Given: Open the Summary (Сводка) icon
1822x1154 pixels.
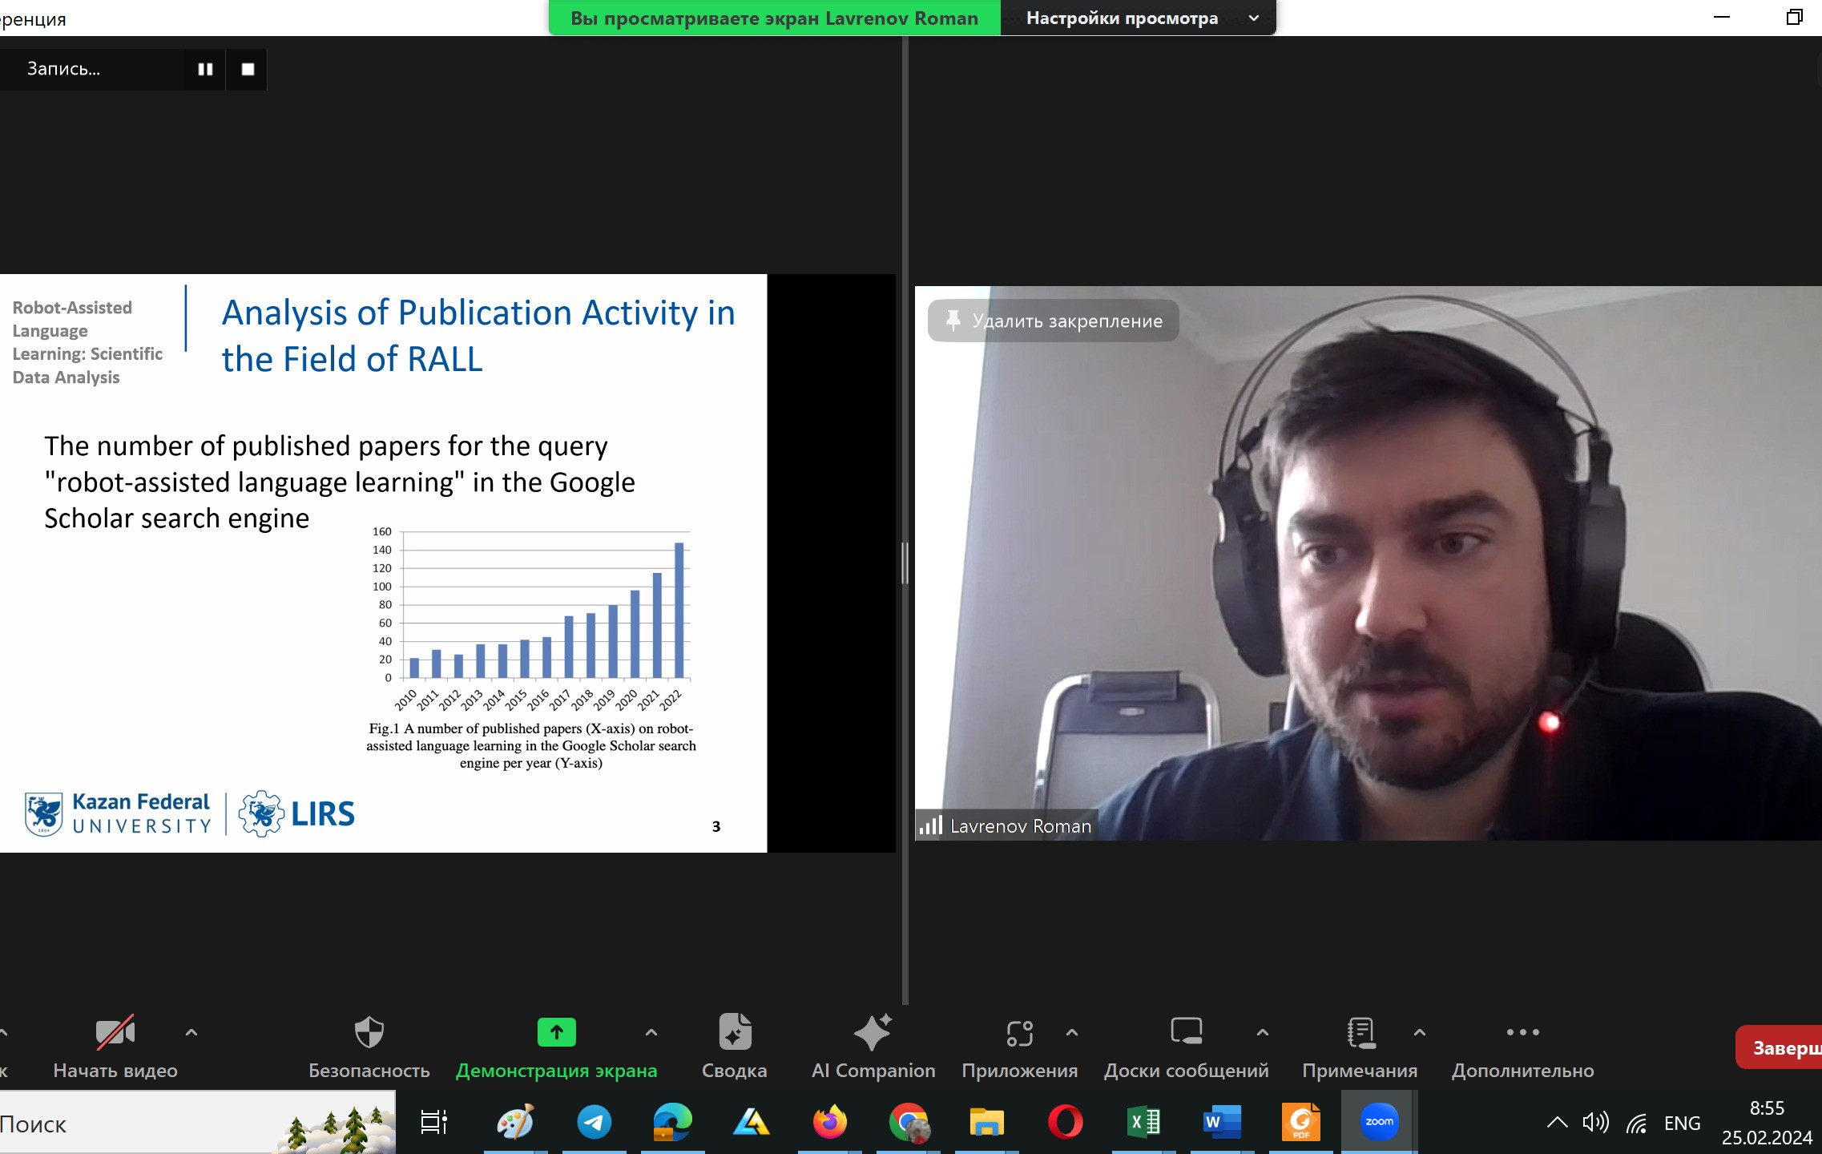Looking at the screenshot, I should pos(734,1033).
